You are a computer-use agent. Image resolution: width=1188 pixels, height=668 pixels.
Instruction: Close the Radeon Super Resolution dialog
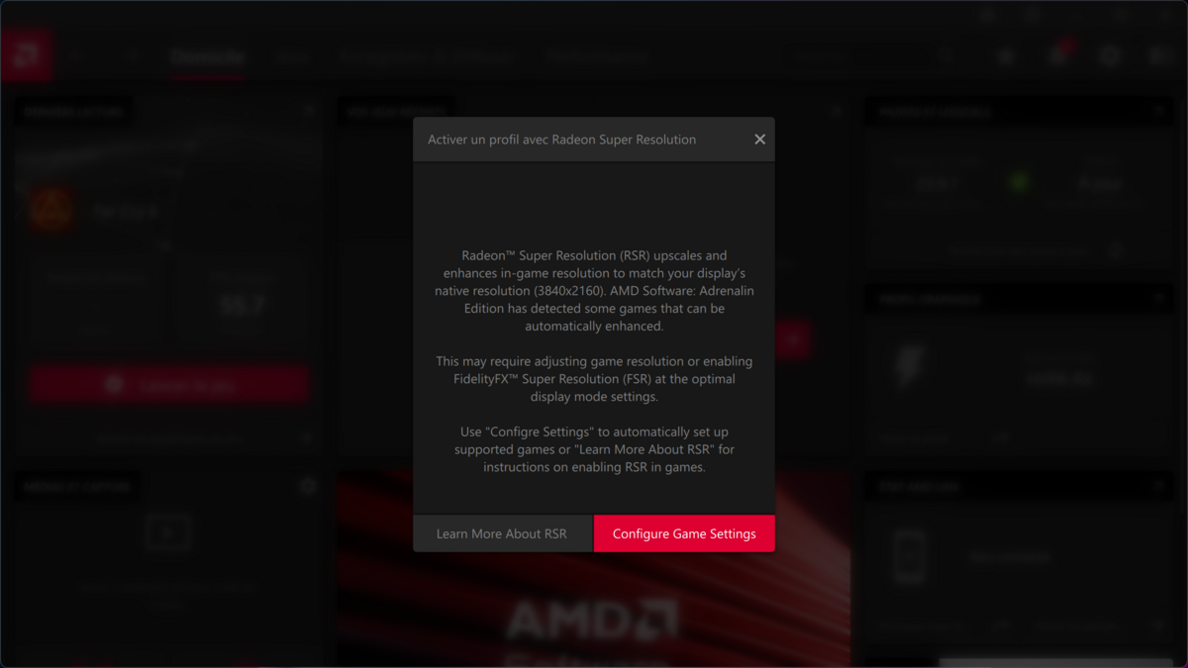[759, 140]
